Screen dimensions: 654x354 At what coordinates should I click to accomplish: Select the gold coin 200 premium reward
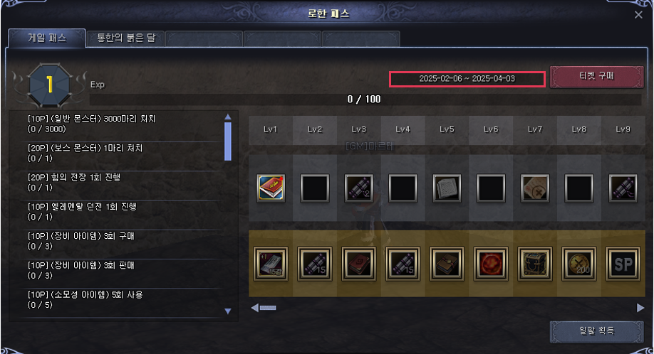[579, 264]
